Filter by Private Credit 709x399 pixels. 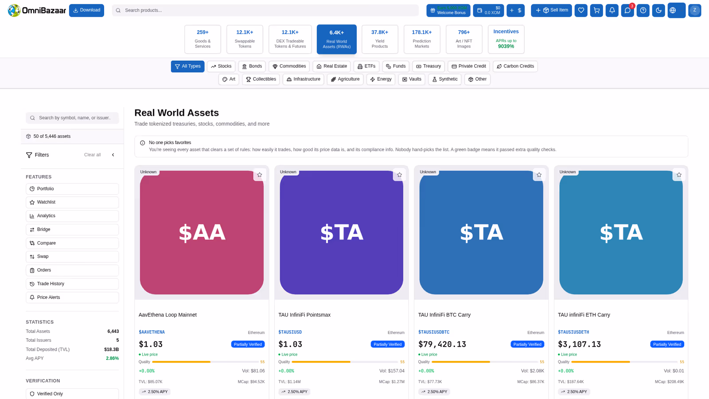coord(469,66)
